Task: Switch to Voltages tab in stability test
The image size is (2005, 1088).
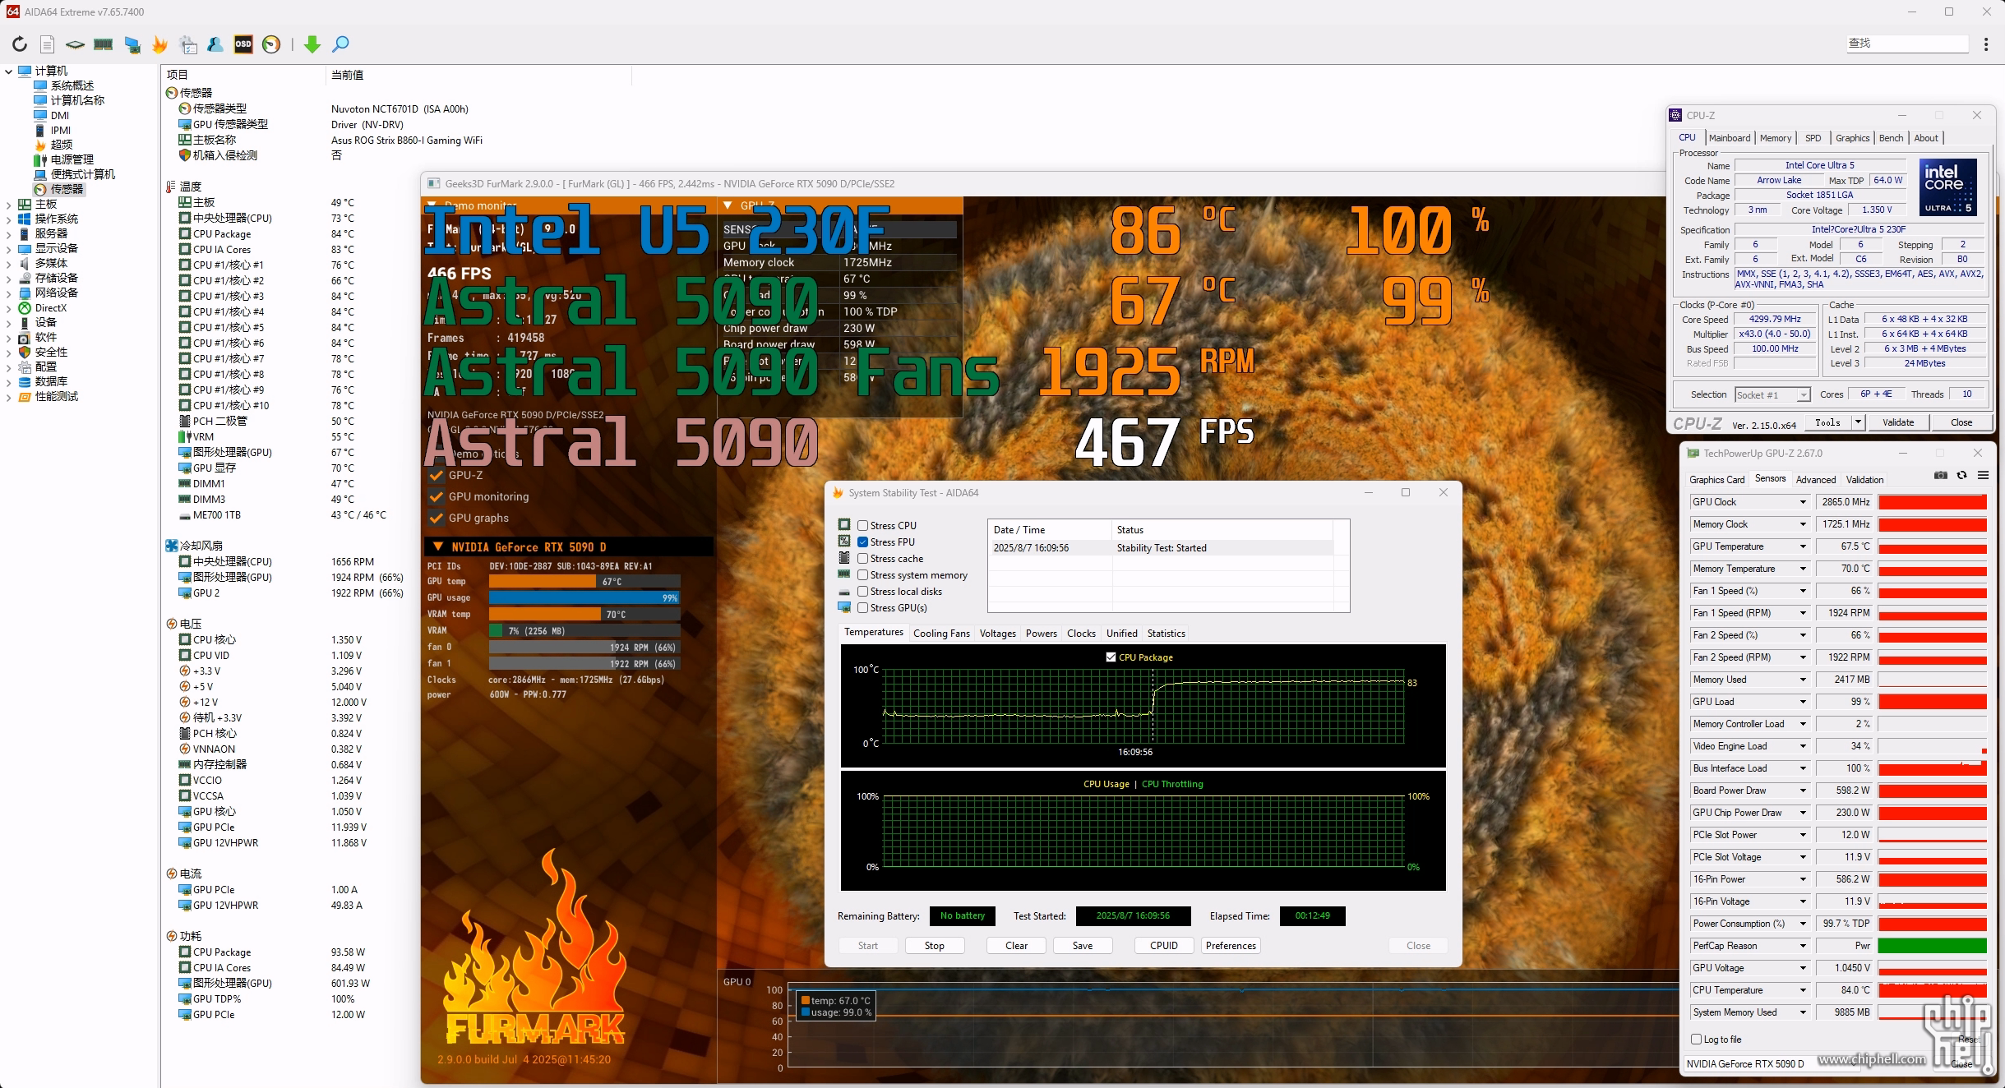Action: 998,634
